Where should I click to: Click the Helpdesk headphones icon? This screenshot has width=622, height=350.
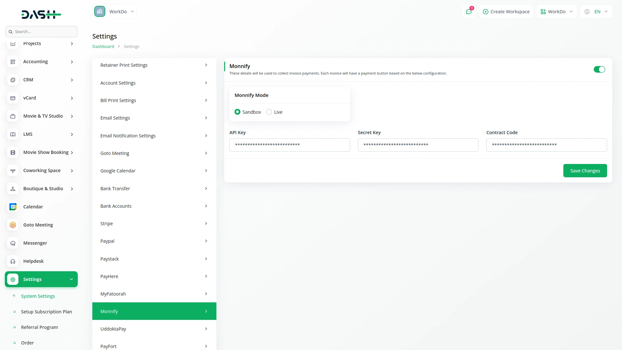pyautogui.click(x=13, y=261)
